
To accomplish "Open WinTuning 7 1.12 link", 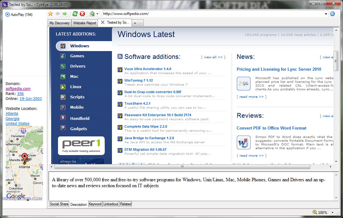I will click(x=138, y=80).
